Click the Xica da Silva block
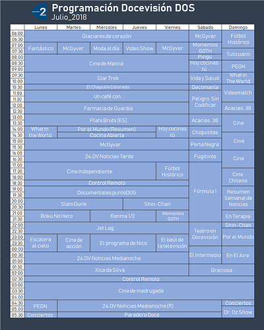 pos(106,270)
